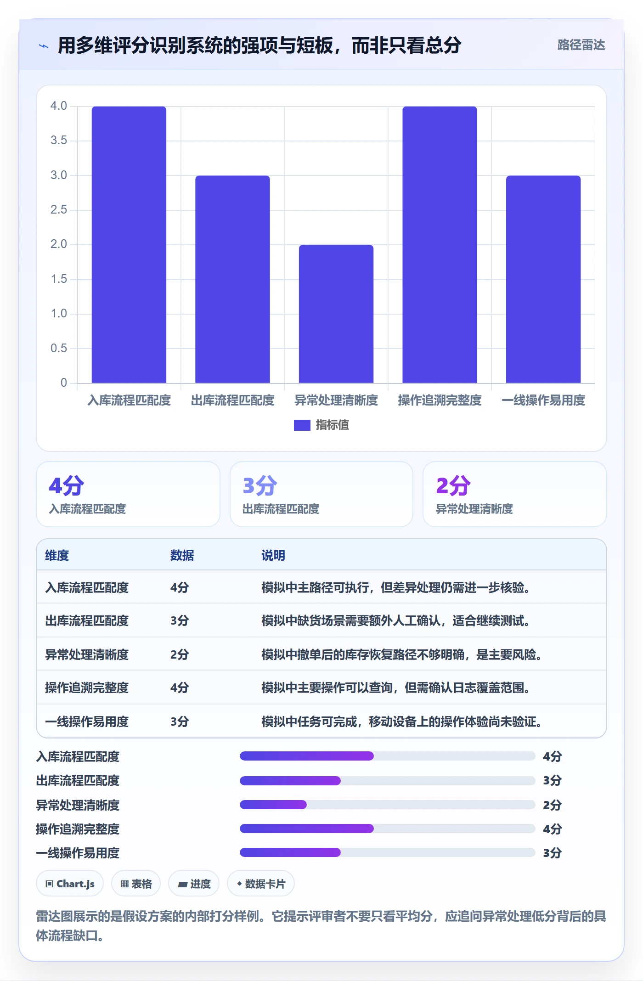Click the 维度 column header
Screen dimensions: 643x981
click(x=57, y=555)
